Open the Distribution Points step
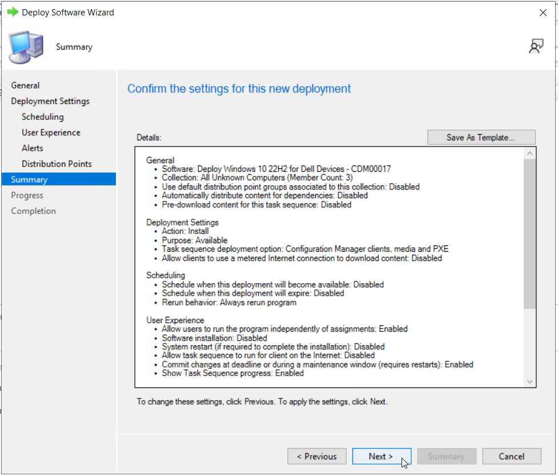Screen dimensions: 558x476 [x=57, y=164]
